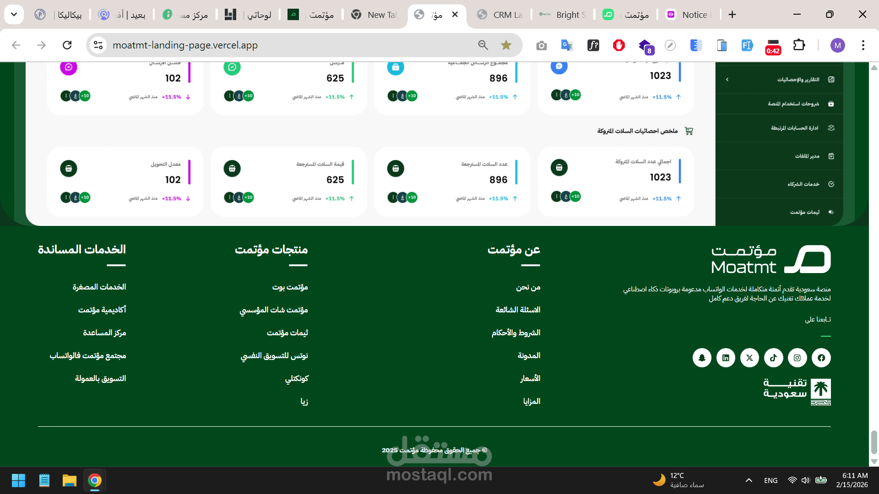Open the LinkedIn social icon
The image size is (879, 494).
click(726, 358)
